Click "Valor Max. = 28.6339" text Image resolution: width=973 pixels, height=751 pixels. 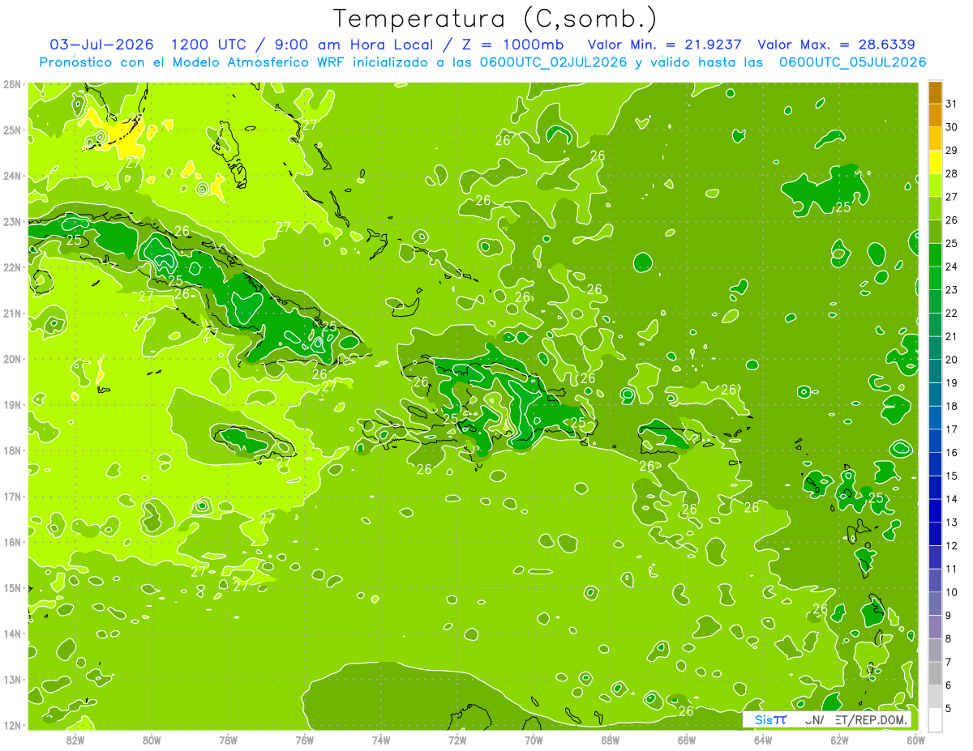pos(837,45)
